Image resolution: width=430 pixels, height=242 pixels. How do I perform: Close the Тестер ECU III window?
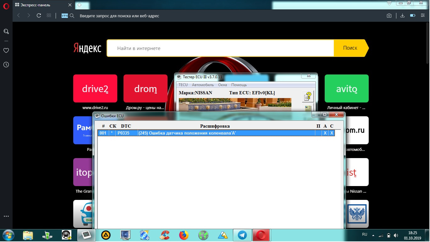pos(308,75)
